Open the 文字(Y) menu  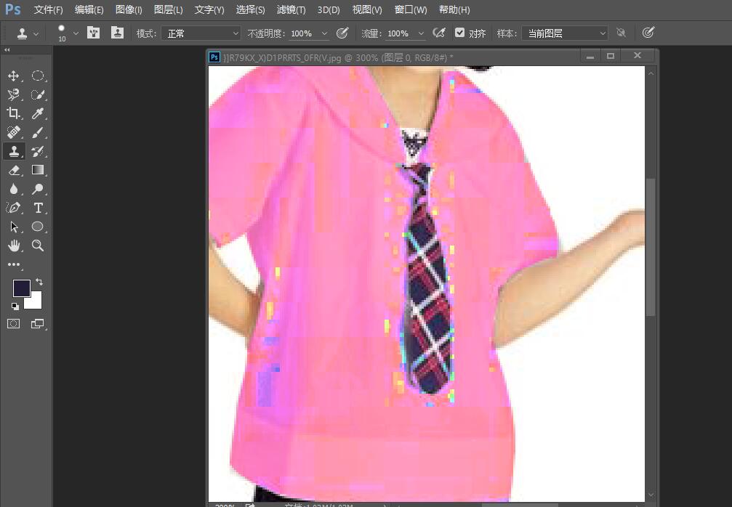[x=209, y=9]
